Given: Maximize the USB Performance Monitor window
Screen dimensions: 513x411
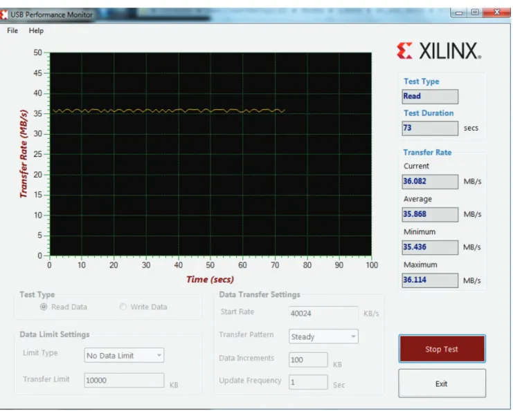Looking at the screenshot, I should click(x=475, y=12).
